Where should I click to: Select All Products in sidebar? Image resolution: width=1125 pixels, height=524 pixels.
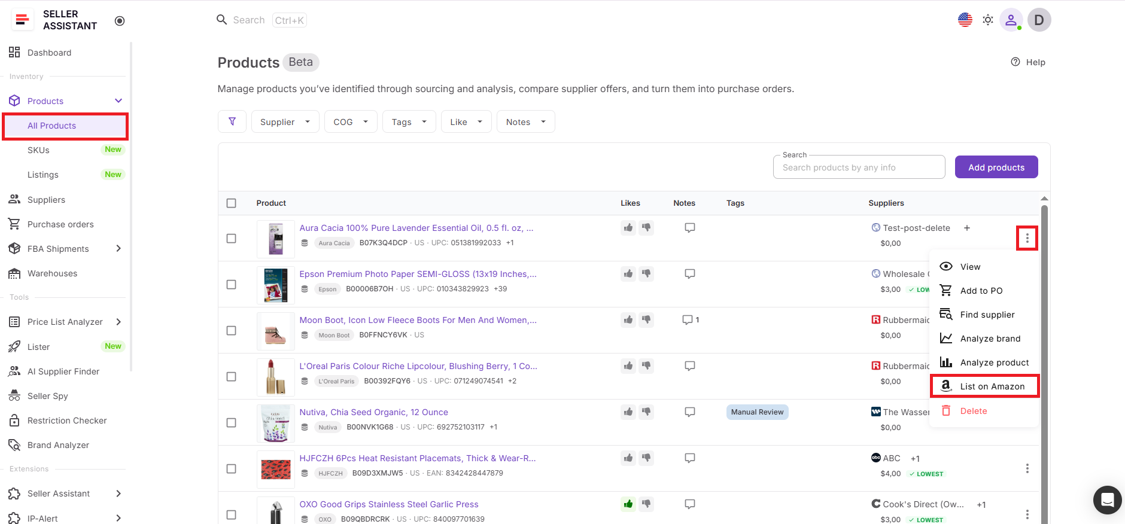point(65,126)
